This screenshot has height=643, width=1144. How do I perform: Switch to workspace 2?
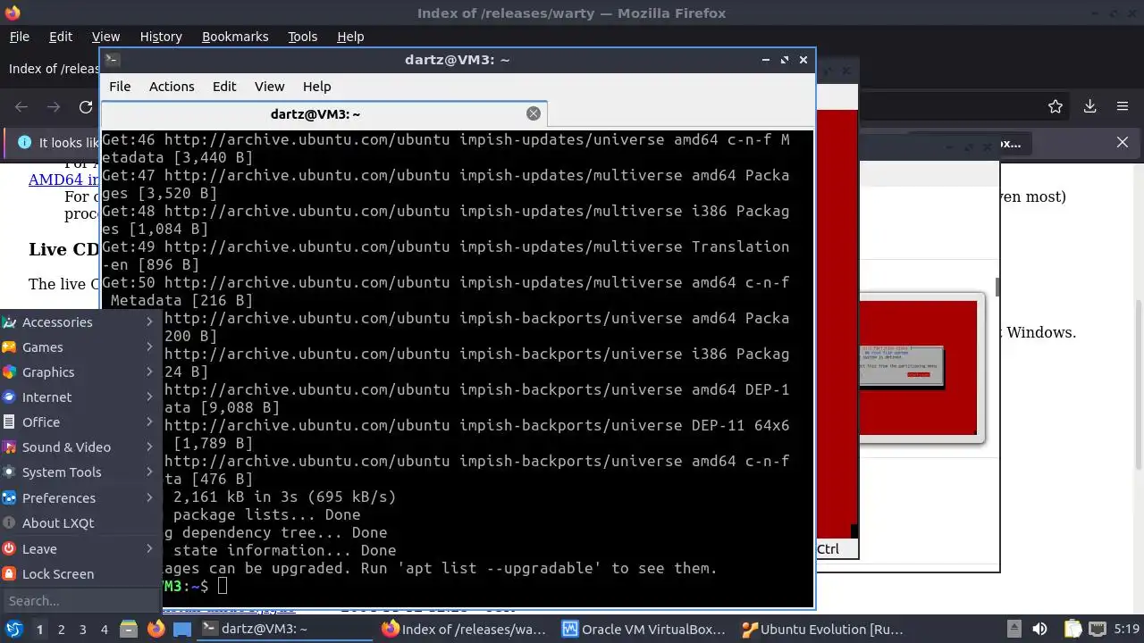point(61,629)
